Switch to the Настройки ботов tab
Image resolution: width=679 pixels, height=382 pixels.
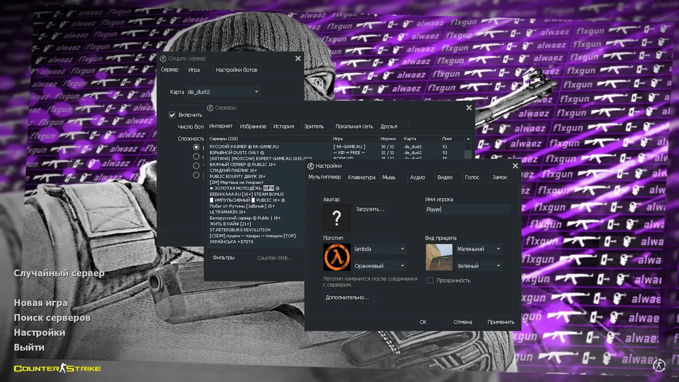[x=237, y=70]
